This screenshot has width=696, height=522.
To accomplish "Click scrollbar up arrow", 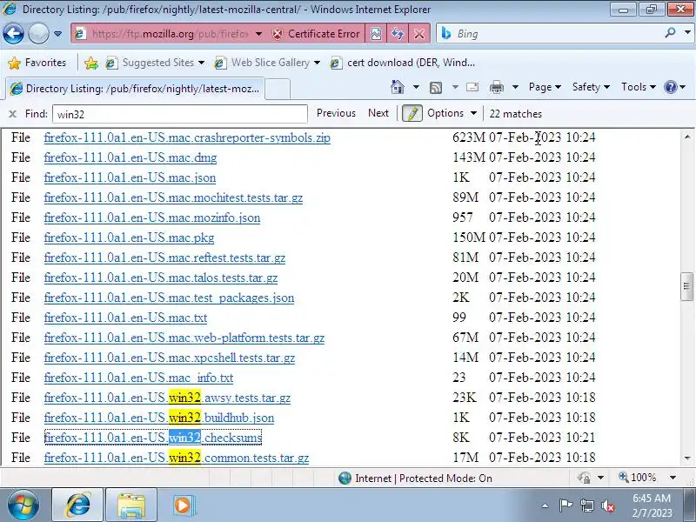I will point(687,137).
